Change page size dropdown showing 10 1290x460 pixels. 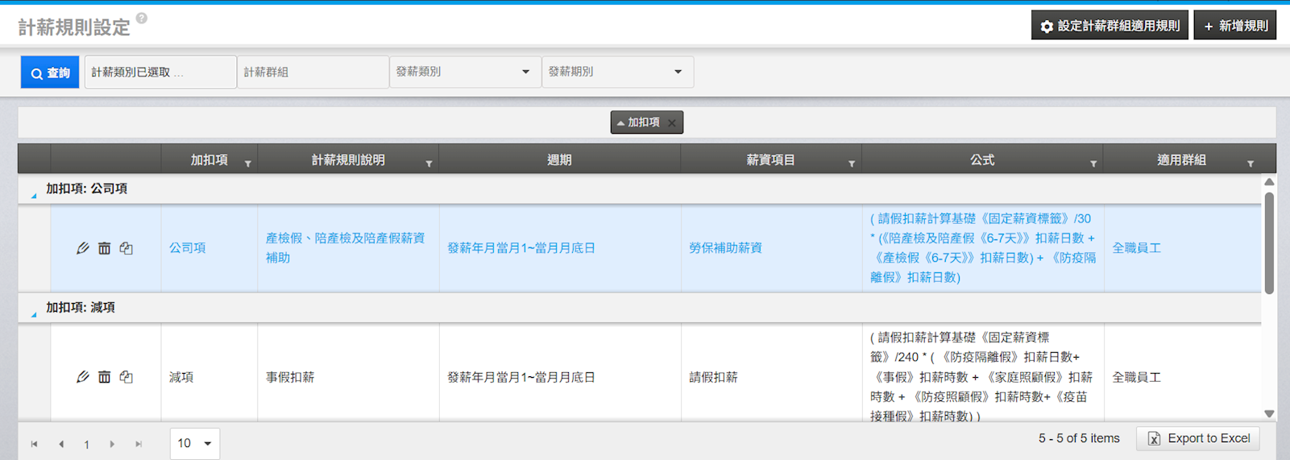pyautogui.click(x=195, y=443)
